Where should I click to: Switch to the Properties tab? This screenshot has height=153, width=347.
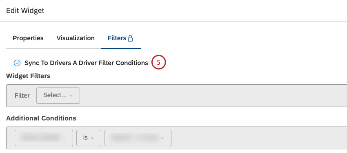click(28, 38)
